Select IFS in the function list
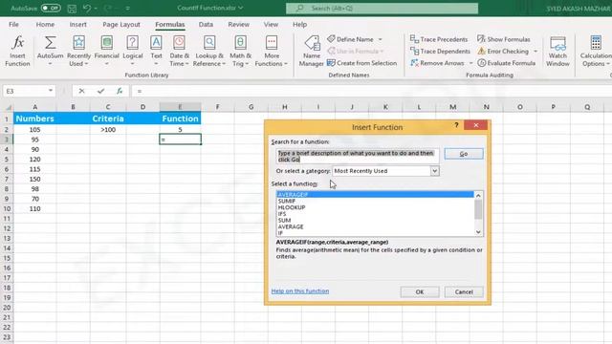The height and width of the screenshot is (344, 612). pyautogui.click(x=375, y=214)
